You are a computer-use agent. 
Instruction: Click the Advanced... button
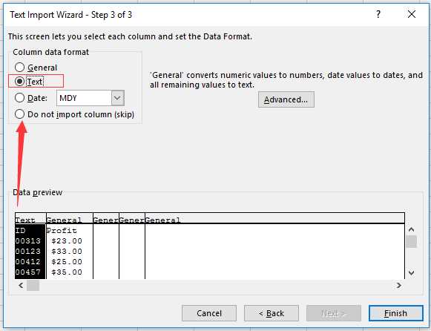[286, 99]
